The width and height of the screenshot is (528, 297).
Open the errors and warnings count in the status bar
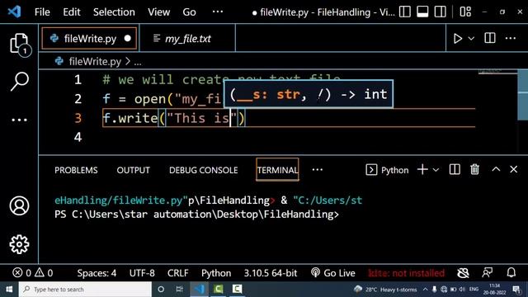(x=33, y=273)
